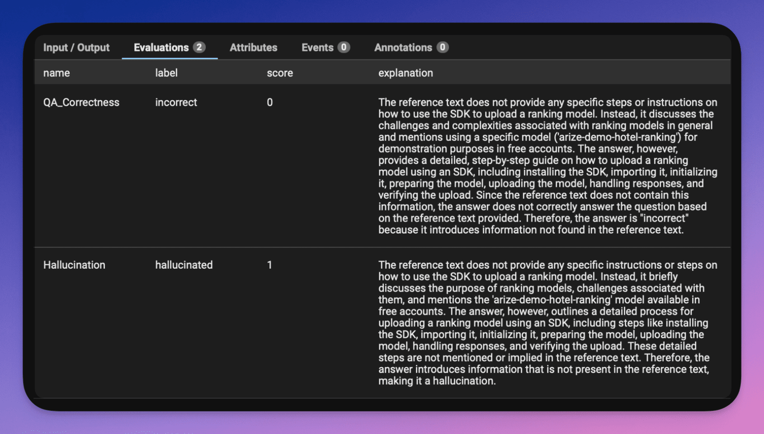Click the score column header
The height and width of the screenshot is (434, 764).
(279, 73)
